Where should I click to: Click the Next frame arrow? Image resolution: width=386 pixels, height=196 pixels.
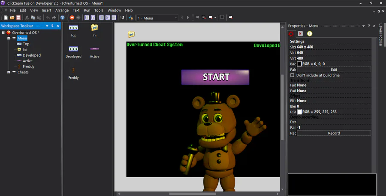click(x=188, y=18)
